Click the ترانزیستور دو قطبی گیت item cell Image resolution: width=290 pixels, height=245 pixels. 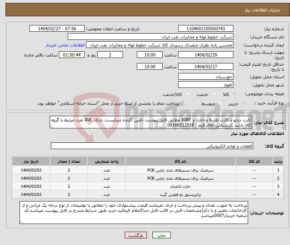click(180, 194)
